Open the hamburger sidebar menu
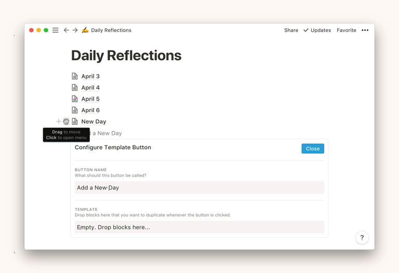 tap(56, 30)
